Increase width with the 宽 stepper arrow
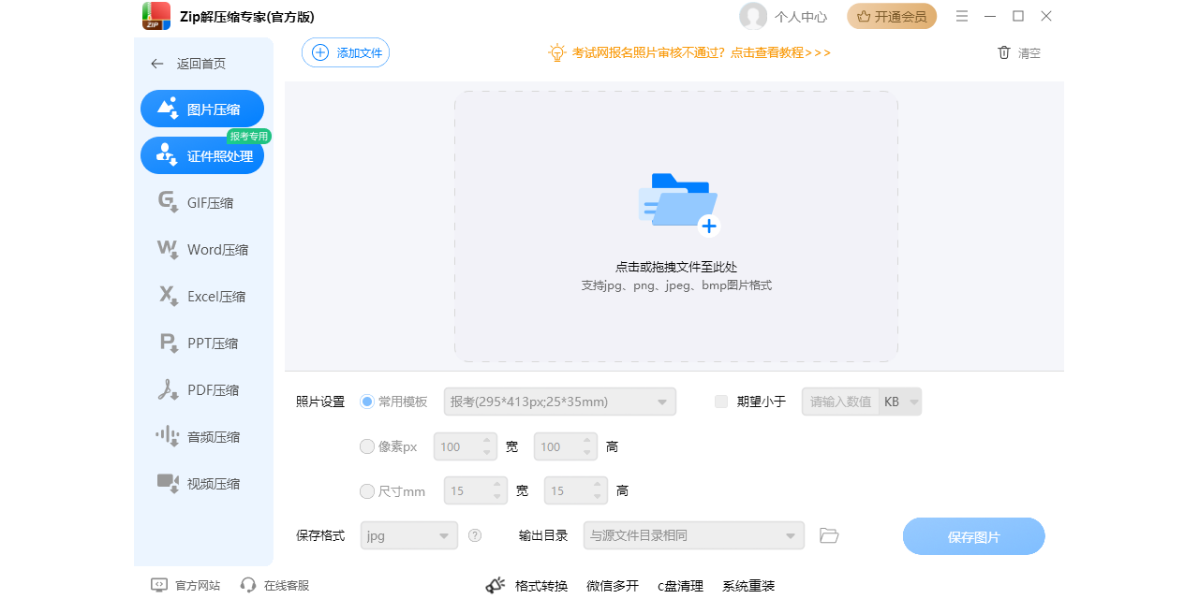The image size is (1199, 599). point(488,441)
